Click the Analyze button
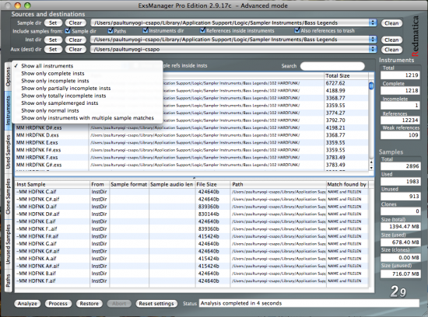This screenshot has width=428, height=317. coord(27,303)
